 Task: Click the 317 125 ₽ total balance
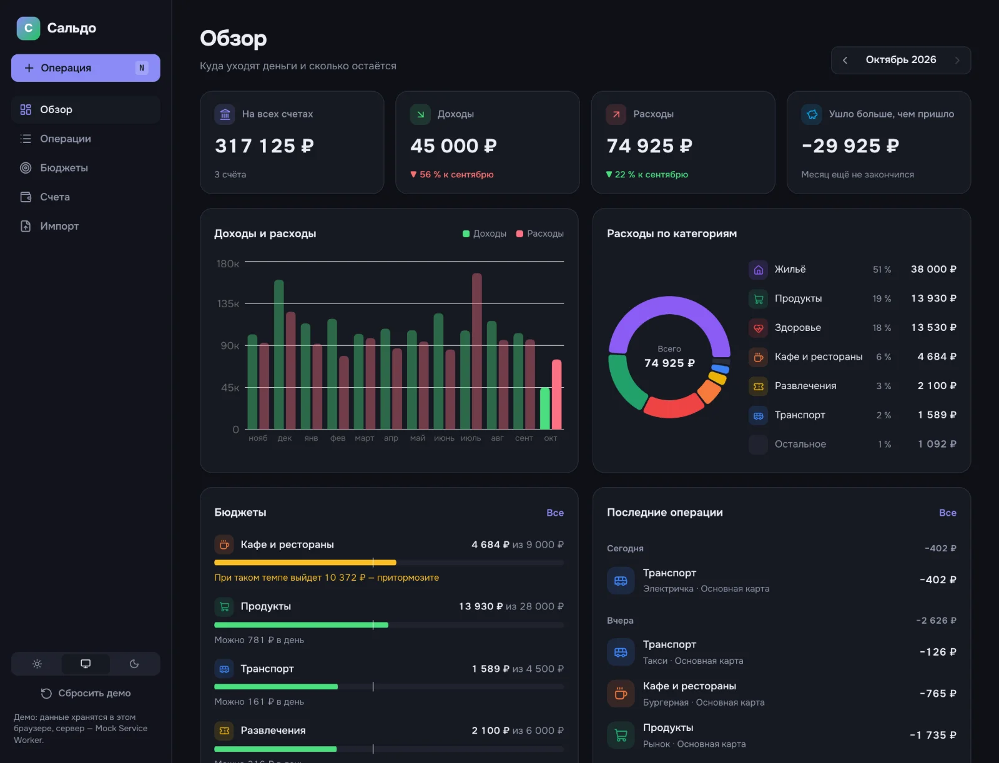click(264, 146)
